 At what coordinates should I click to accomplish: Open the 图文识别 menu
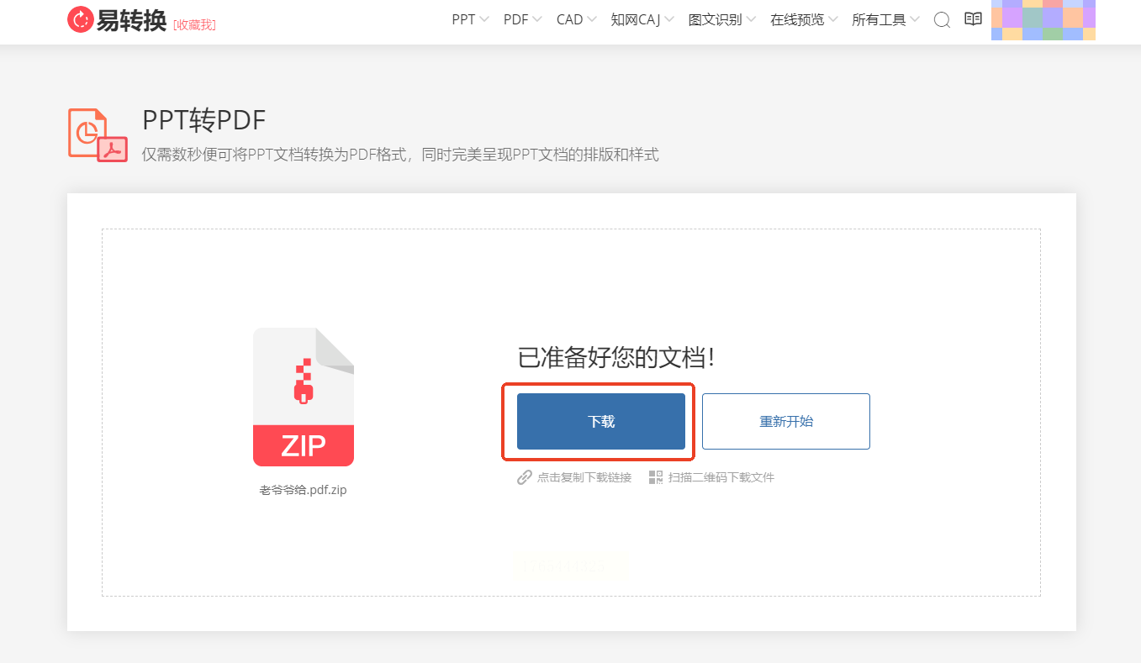(x=721, y=20)
